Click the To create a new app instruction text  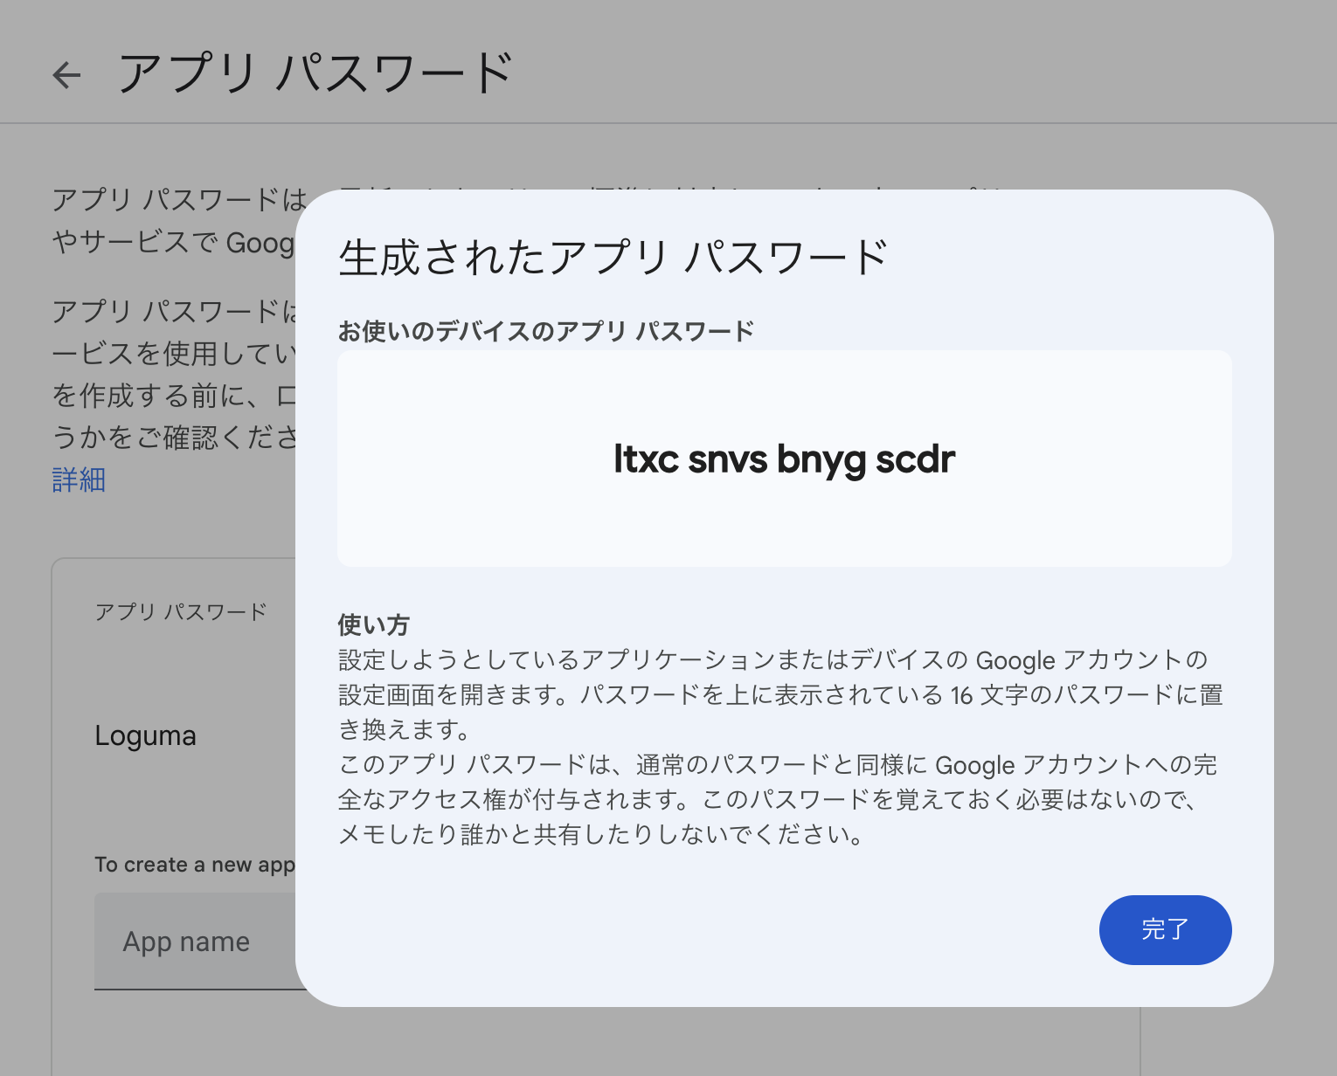(197, 864)
